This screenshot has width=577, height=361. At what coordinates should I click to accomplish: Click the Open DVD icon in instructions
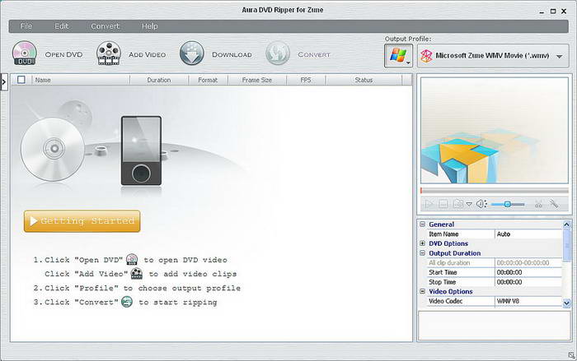click(x=132, y=259)
